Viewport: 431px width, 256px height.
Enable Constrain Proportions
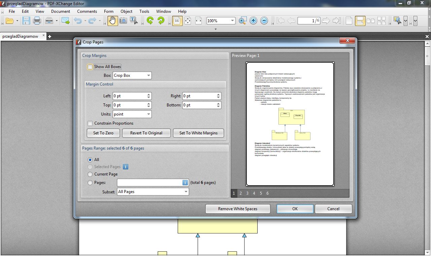[x=90, y=123]
